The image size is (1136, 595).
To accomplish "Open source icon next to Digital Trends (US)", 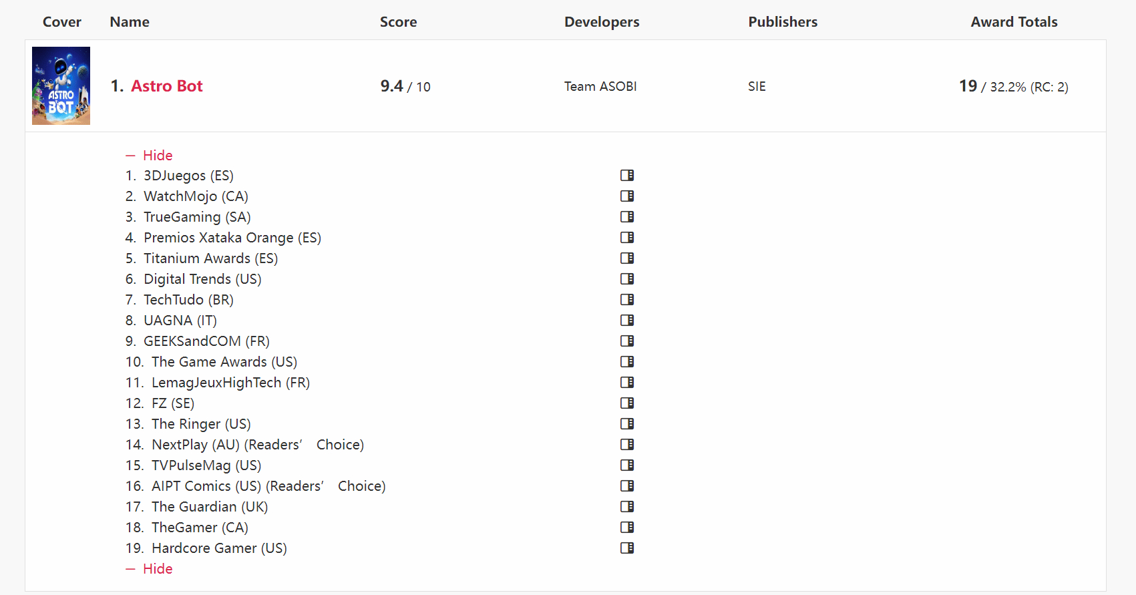I will pos(626,279).
